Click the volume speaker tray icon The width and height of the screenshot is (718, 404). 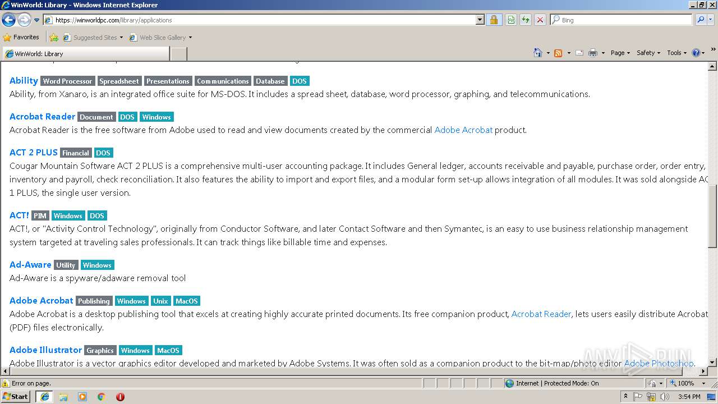click(665, 397)
